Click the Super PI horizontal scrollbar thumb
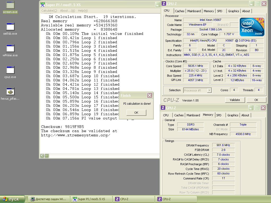This screenshot has width=271, height=203. pyautogui.click(x=47, y=156)
